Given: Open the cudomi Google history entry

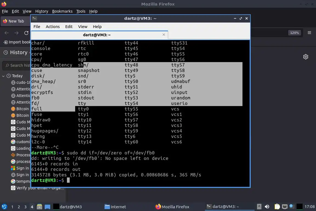Looking at the screenshot, I should (x=21, y=142).
